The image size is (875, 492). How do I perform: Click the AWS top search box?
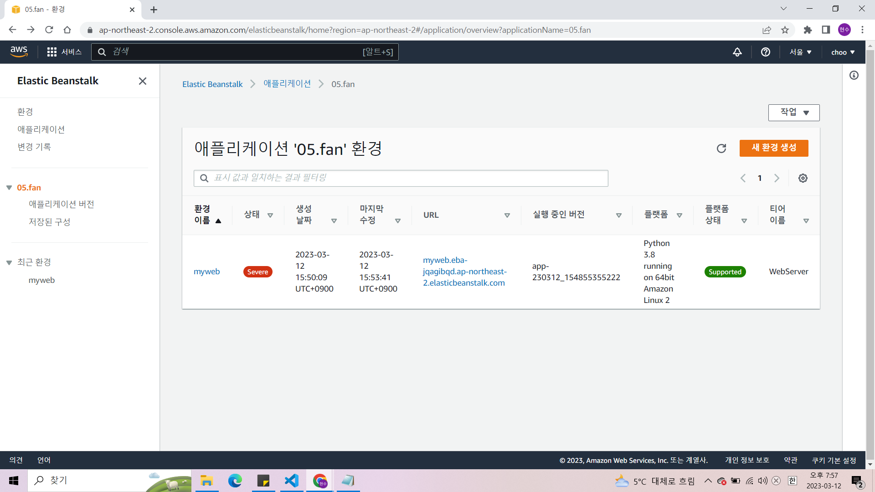point(245,52)
